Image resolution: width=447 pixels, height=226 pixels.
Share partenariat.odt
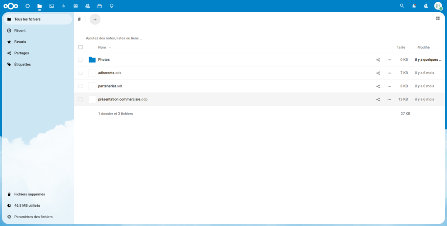tap(378, 86)
